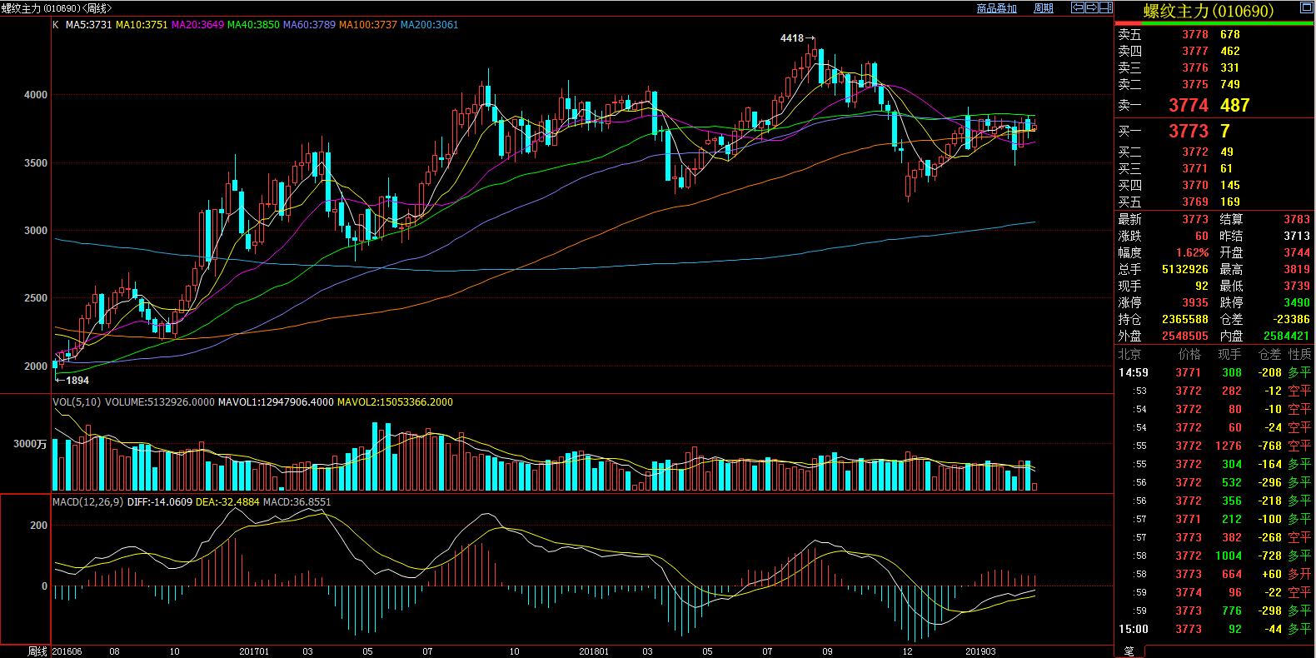Click the 涨停 3935 limit-up value
The width and height of the screenshot is (1316, 658).
(1195, 303)
